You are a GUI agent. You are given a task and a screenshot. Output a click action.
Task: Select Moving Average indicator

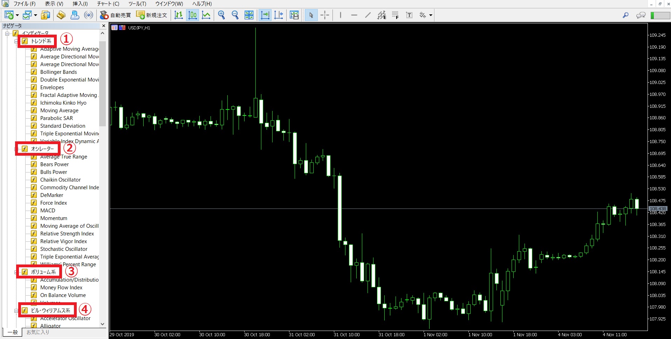pos(59,111)
